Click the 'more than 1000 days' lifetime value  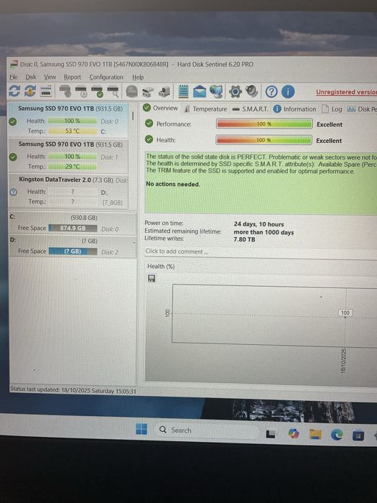[264, 232]
